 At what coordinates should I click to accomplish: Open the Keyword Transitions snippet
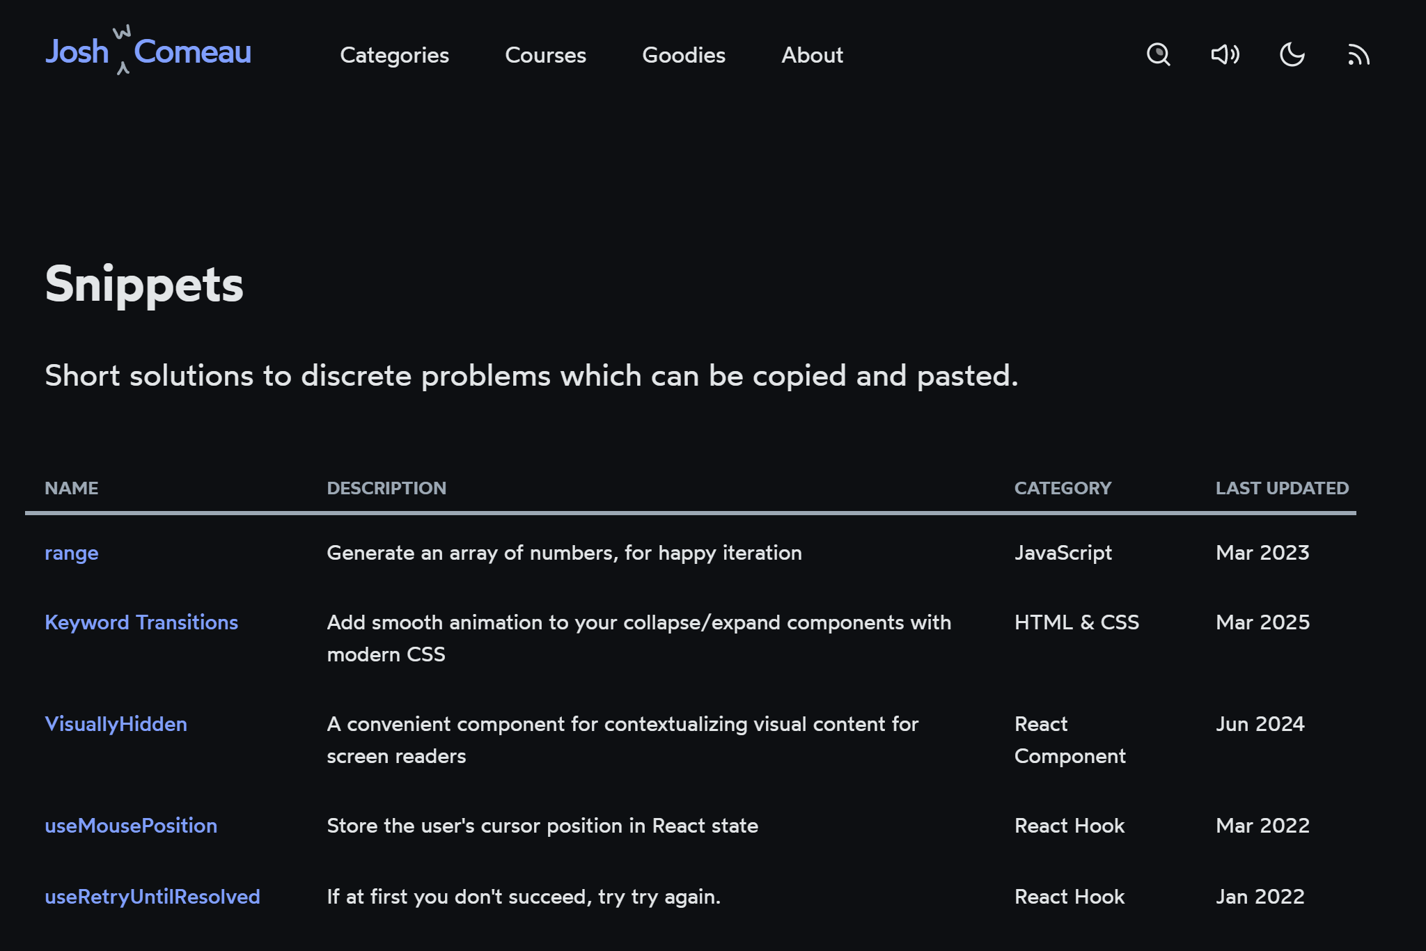[141, 622]
